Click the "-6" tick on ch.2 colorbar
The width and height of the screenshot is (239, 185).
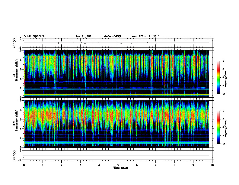(x=223, y=111)
